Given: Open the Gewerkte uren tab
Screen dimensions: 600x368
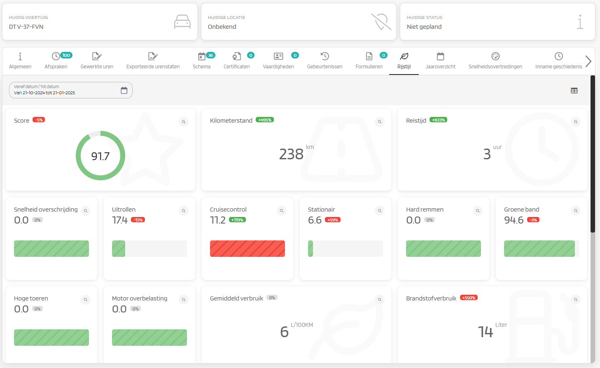Looking at the screenshot, I should pos(97,61).
